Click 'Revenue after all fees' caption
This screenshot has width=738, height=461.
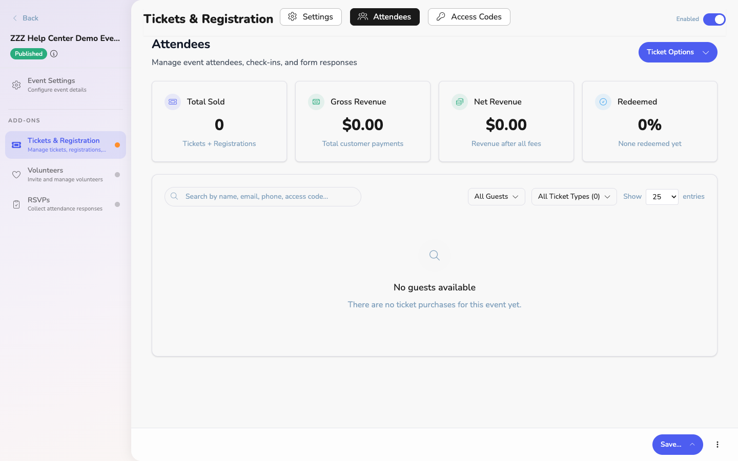[x=506, y=144]
